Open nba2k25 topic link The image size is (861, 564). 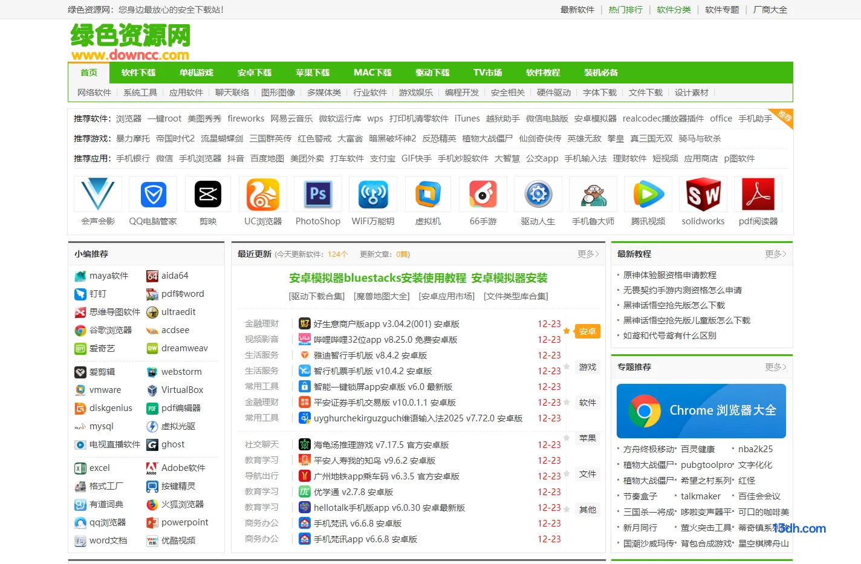755,449
